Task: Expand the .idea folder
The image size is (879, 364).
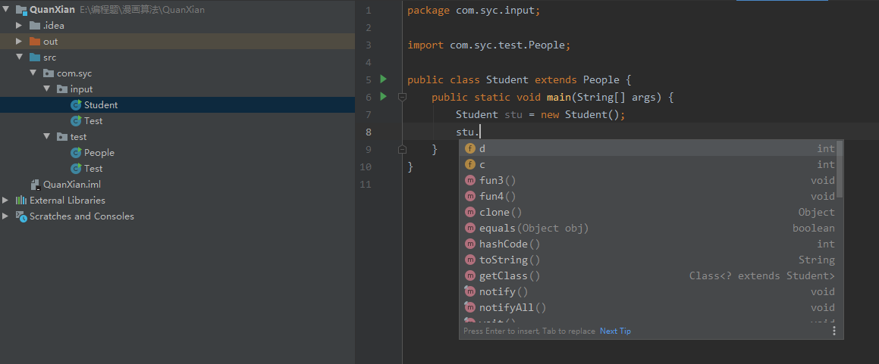Action: point(19,26)
